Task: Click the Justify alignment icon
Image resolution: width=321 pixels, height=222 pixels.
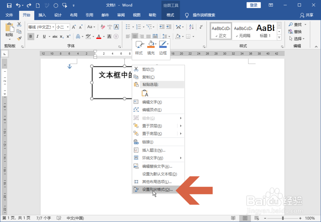Action: point(148,37)
